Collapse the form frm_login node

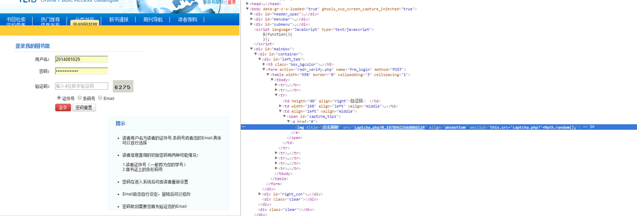264,69
